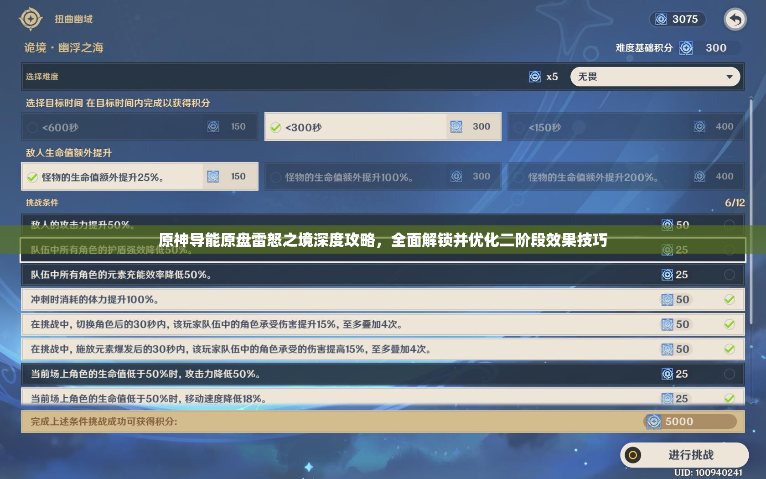
Task: Click the 扭曲幽域 header label
Action: [74, 19]
